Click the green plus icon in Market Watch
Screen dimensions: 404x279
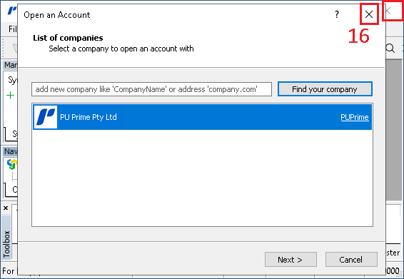[x=10, y=96]
